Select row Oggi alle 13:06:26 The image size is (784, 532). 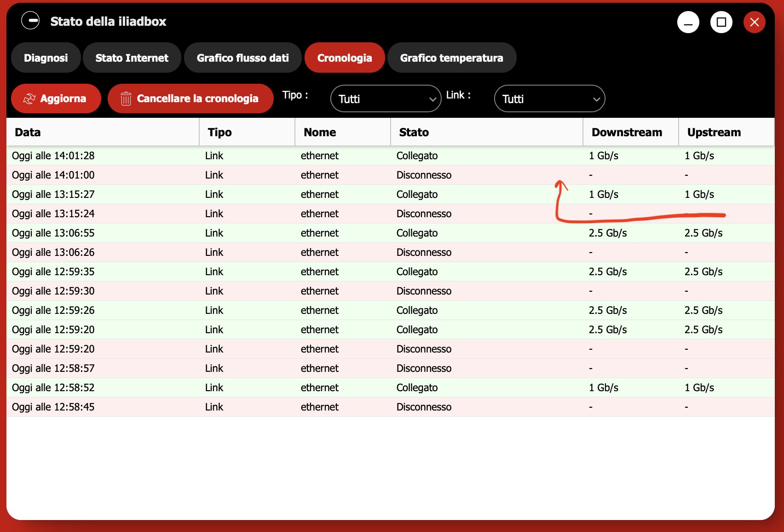point(391,252)
